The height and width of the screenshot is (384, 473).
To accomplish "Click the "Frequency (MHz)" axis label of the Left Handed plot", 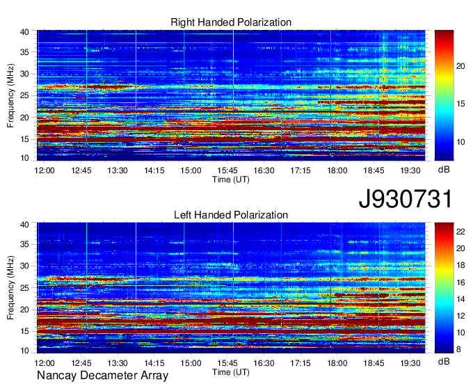I will pos(10,288).
